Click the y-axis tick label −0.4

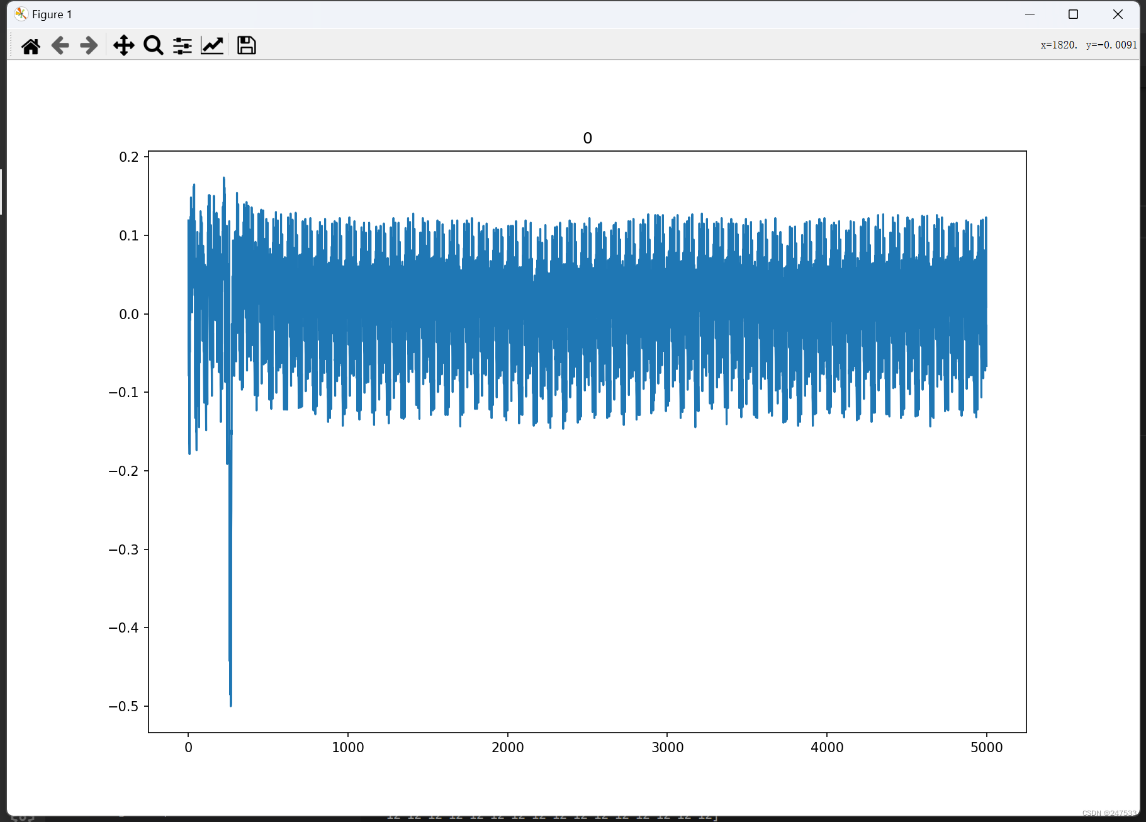point(124,628)
